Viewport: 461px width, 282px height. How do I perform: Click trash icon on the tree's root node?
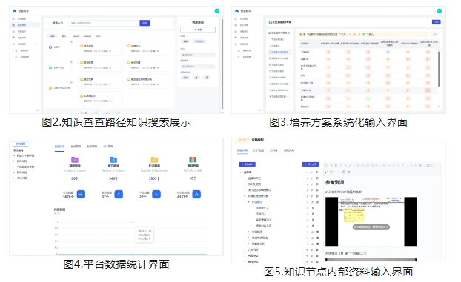coord(317,172)
